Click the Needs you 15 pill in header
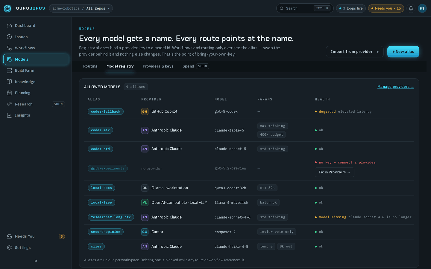The height and width of the screenshot is (269, 431). 386,8
